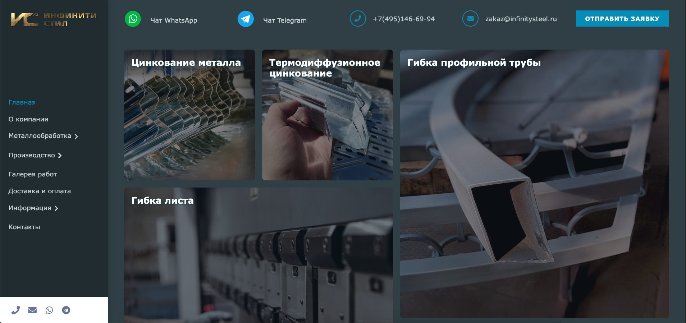Click the WhatsApp icon in the sidebar footer
This screenshot has width=686, height=323.
pos(49,310)
